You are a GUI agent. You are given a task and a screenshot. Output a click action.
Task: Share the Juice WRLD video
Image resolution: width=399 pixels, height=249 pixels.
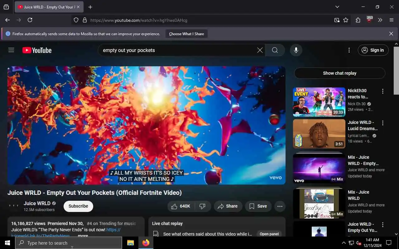tap(228, 206)
